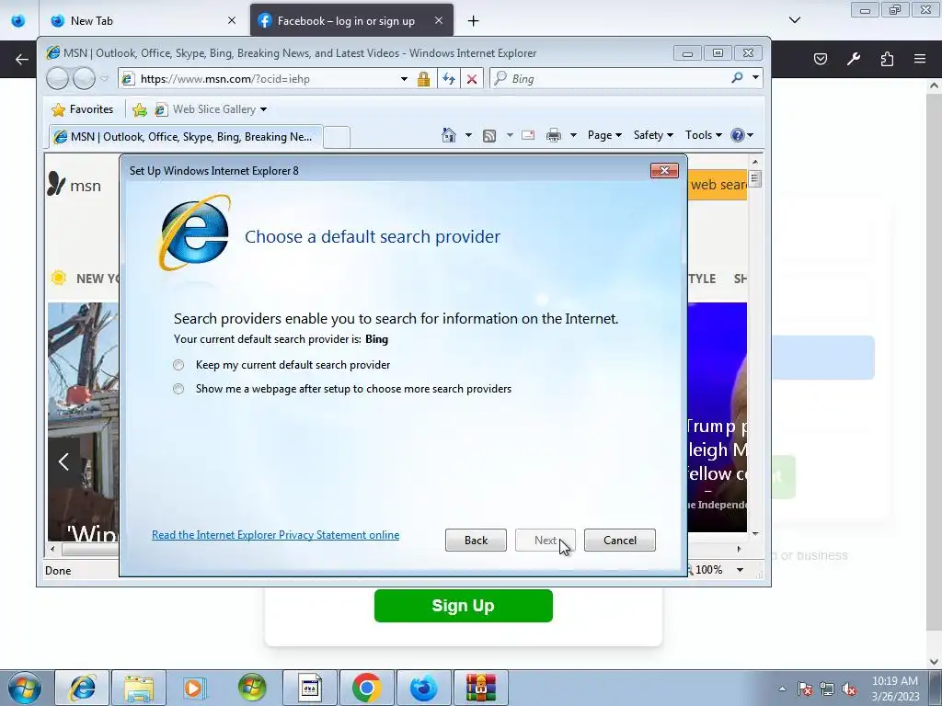
Task: Show hidden icons in system tray
Action: click(x=782, y=689)
